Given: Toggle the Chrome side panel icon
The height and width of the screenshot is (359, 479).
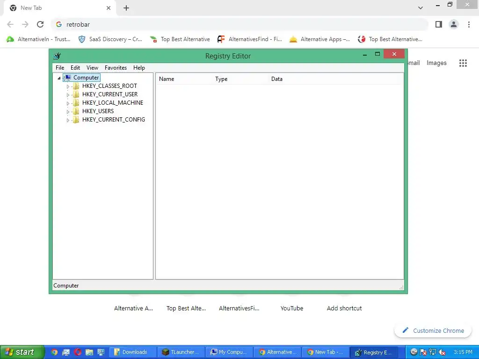Looking at the screenshot, I should tap(439, 24).
